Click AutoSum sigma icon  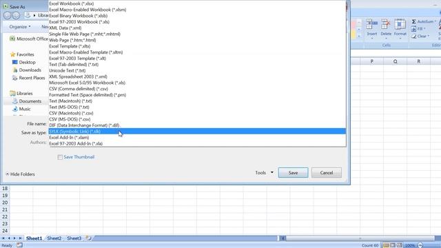[413, 21]
